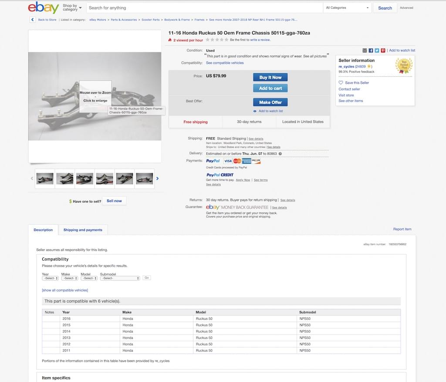Save this Seller heart icon
The width and height of the screenshot is (446, 382).
[x=341, y=82]
